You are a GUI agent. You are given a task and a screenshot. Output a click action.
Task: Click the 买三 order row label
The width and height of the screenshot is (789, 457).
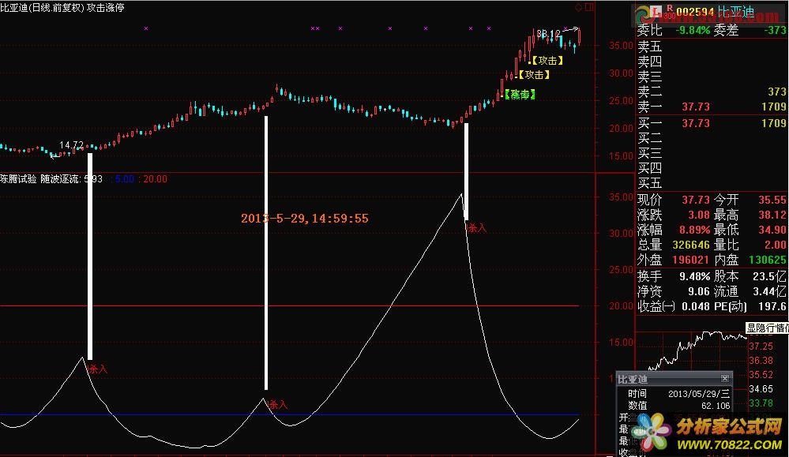650,153
